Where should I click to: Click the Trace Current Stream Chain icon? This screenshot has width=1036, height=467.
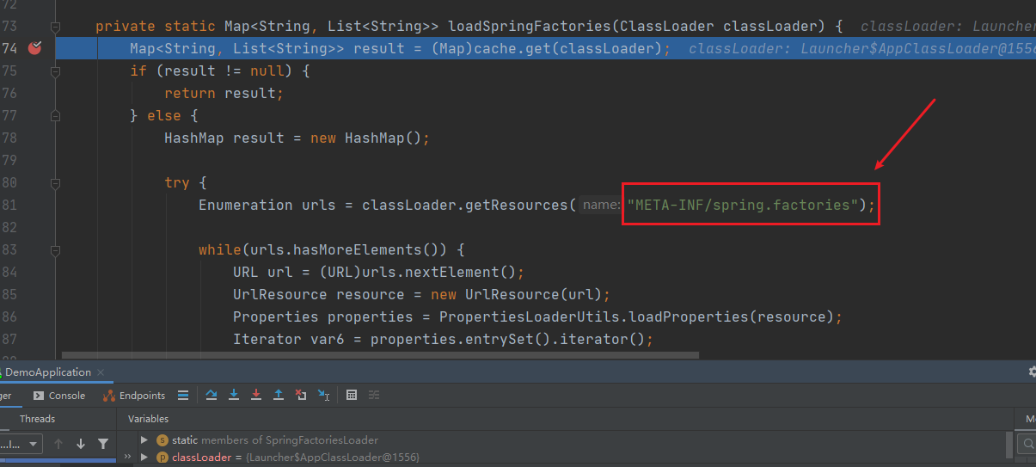pos(374,396)
